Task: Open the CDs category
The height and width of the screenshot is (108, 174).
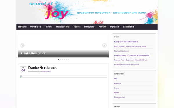Action: click(116, 79)
